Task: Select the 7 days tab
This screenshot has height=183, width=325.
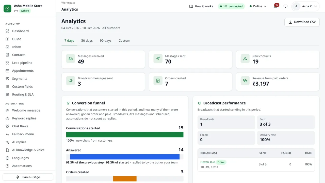Action: pos(69,41)
